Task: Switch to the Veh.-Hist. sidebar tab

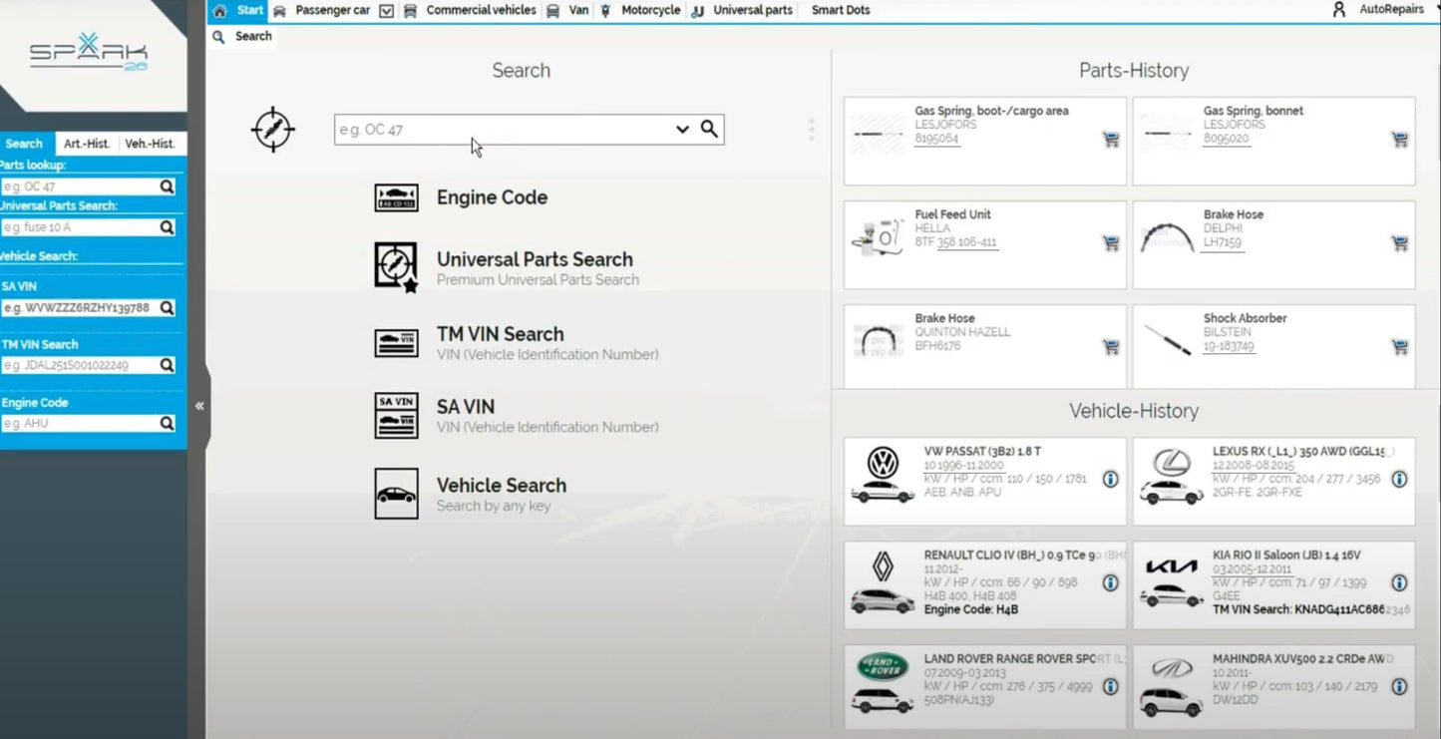Action: 150,144
